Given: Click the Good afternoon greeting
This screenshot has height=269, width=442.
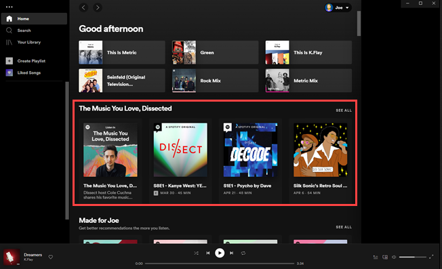Looking at the screenshot, I should [x=110, y=28].
